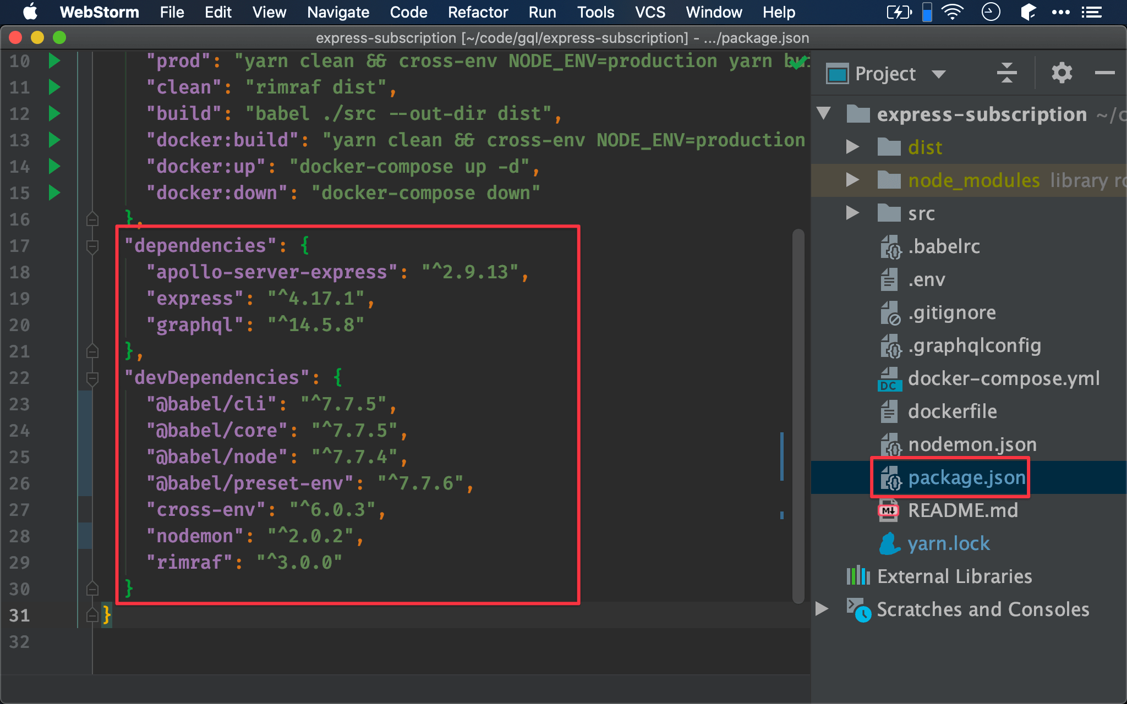The image size is (1127, 704).
Task: Open the File menu
Action: (172, 12)
